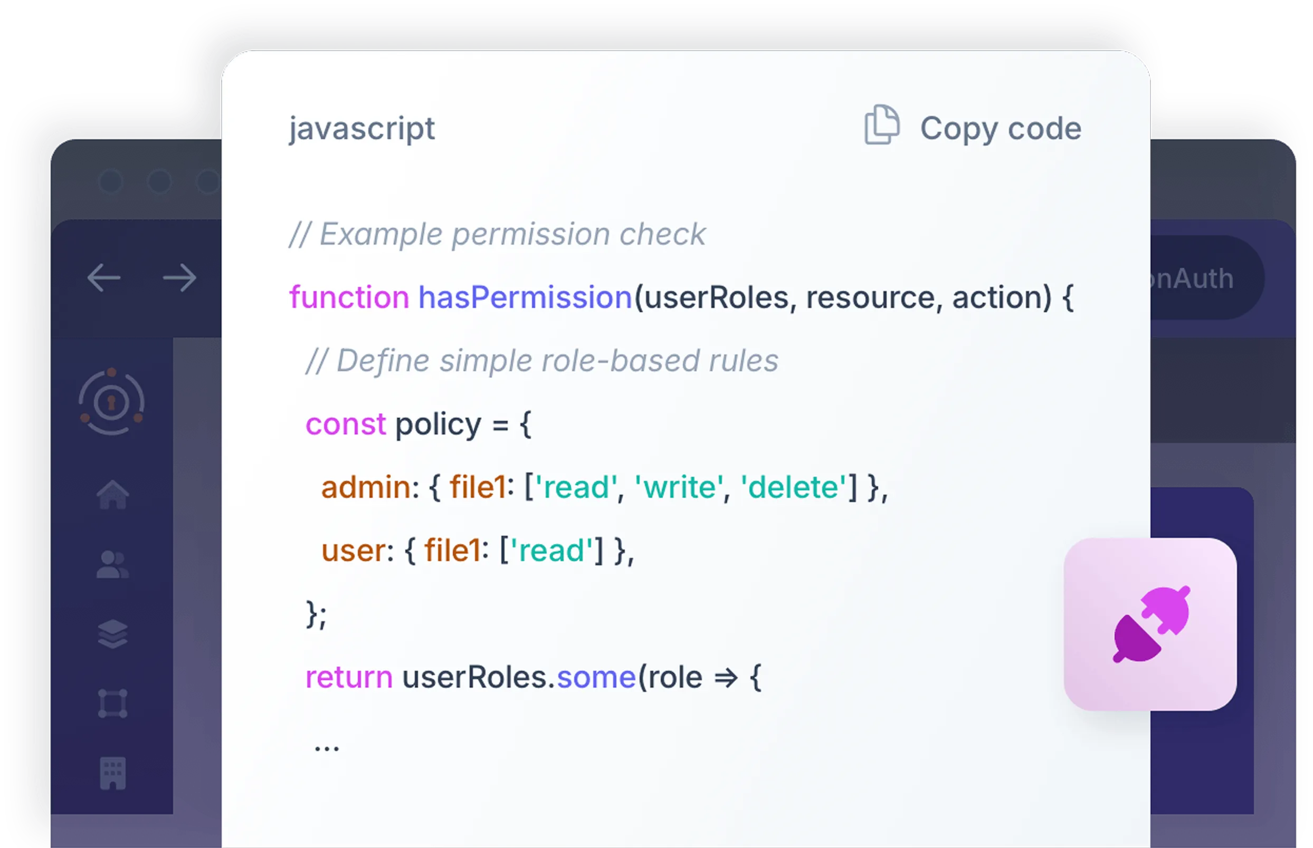Open the Home section from the sidebar
This screenshot has height=848, width=1313.
(112, 495)
